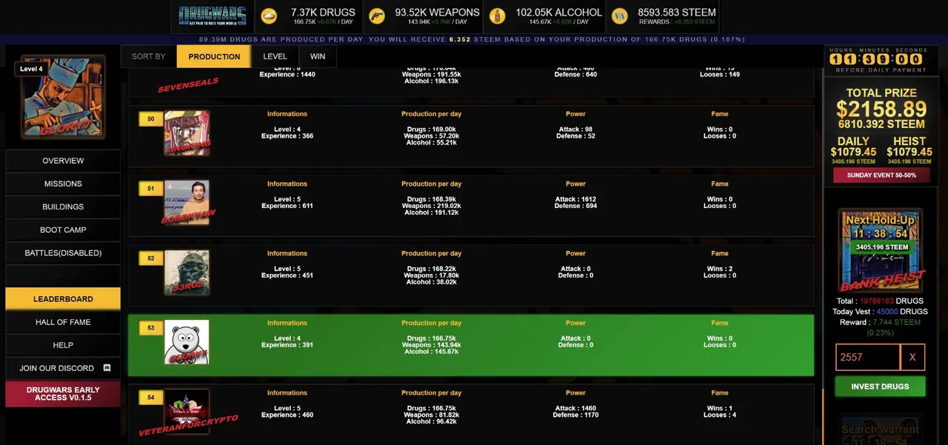Click the DrugWars logo

(x=213, y=16)
